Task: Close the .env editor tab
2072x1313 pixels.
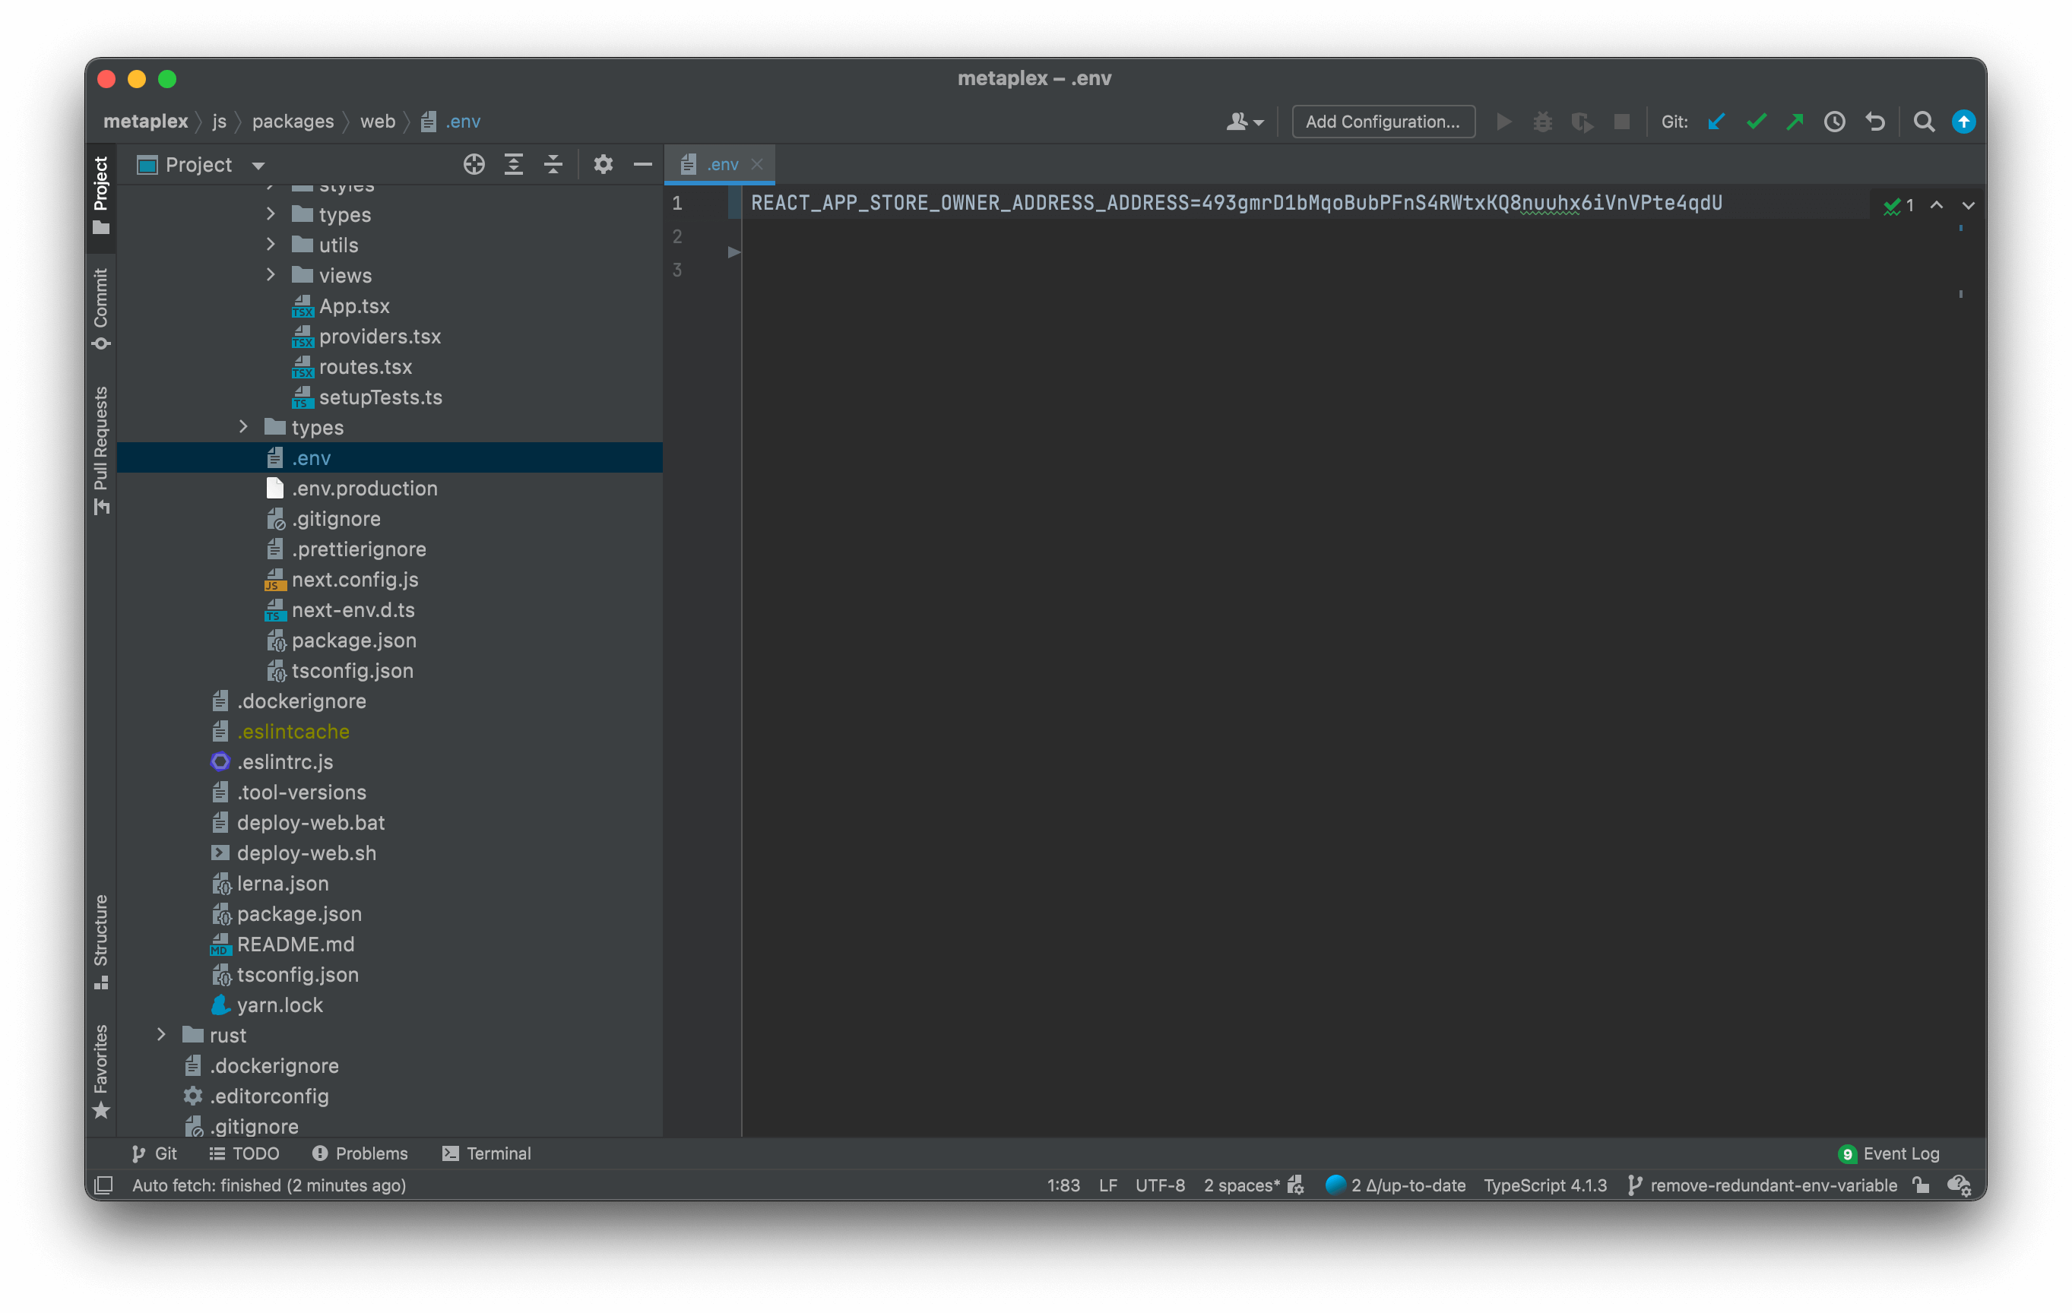Action: 757,164
